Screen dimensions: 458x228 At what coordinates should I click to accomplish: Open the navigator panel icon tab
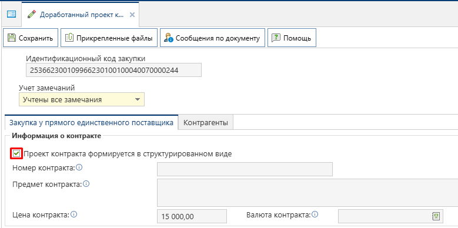pyautogui.click(x=11, y=14)
